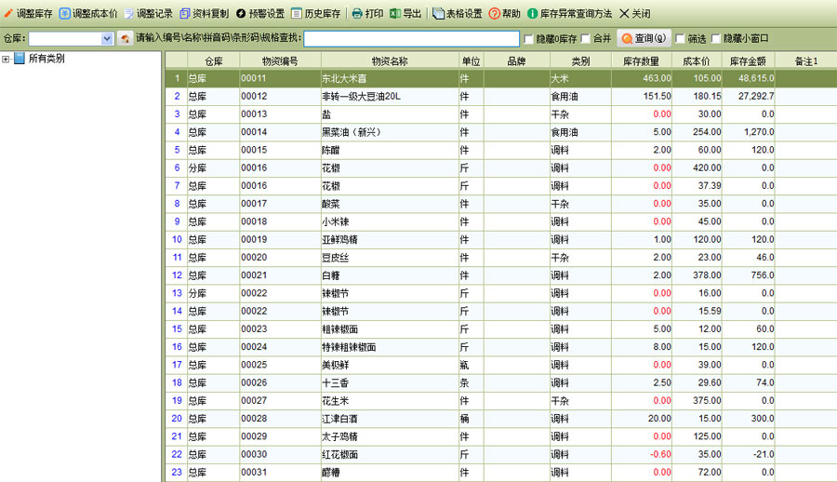
Task: Toggle the 合并 checkbox
Action: pyautogui.click(x=585, y=39)
